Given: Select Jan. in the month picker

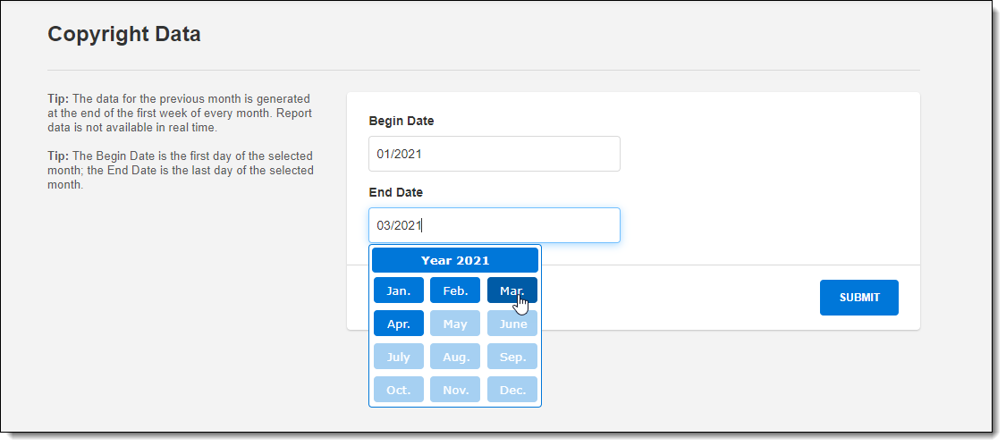Looking at the screenshot, I should (x=399, y=290).
